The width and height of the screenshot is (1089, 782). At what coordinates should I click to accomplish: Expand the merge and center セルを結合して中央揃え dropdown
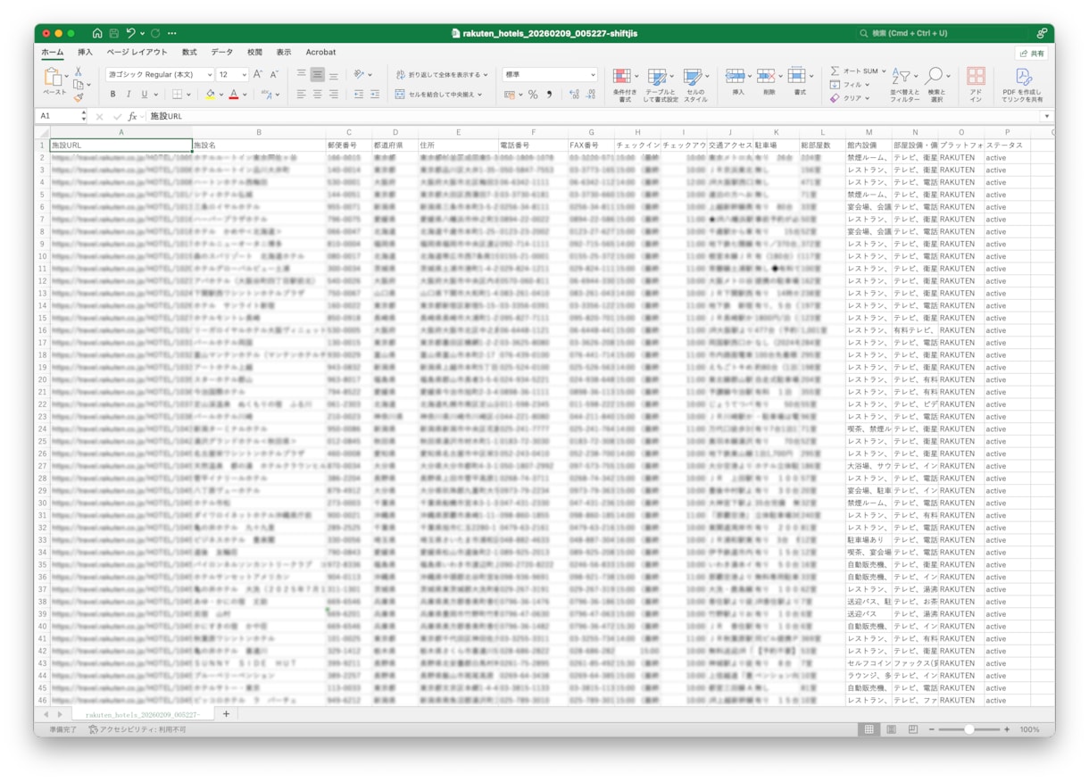pos(480,94)
